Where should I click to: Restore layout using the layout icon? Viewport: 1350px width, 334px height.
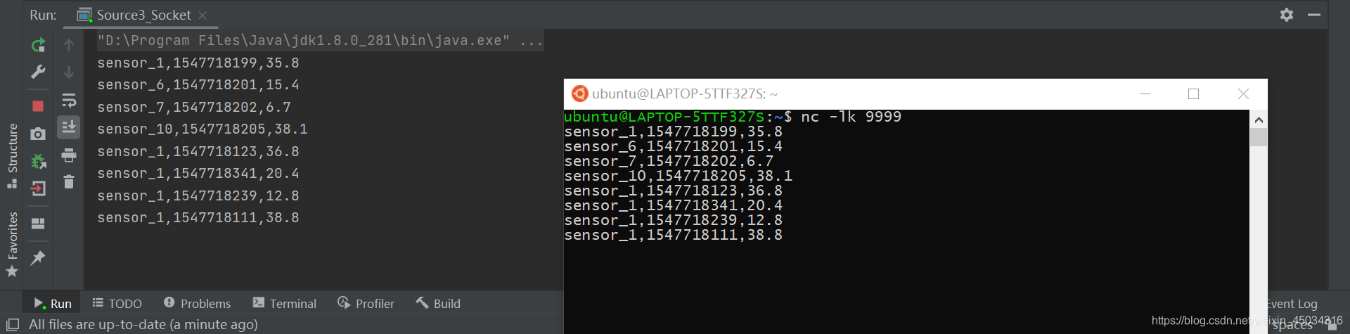pyautogui.click(x=38, y=224)
